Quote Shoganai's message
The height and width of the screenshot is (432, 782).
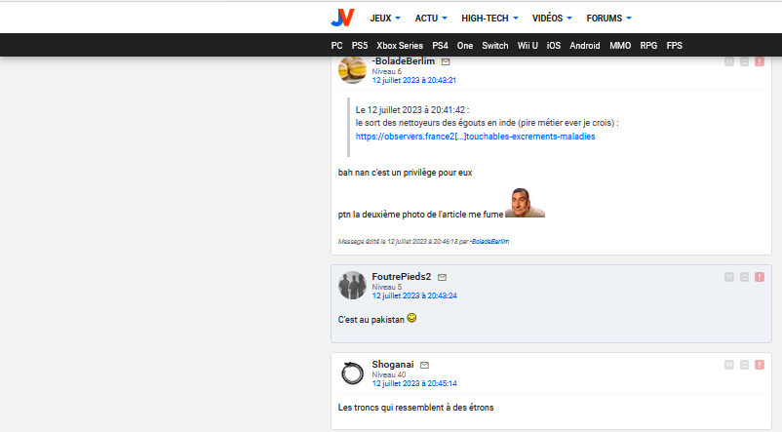728,365
